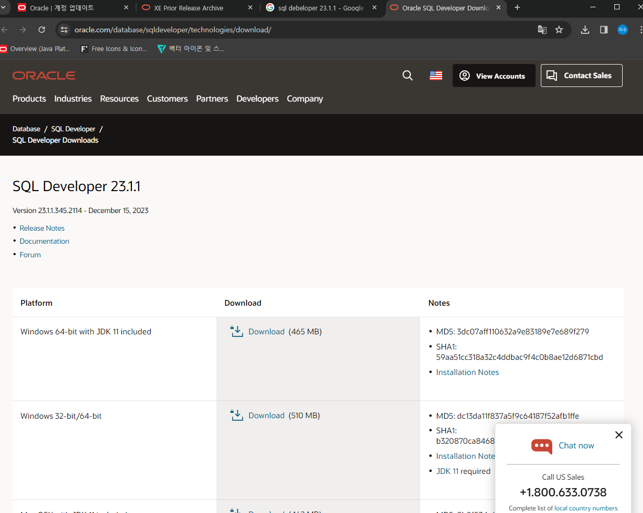Open the site search magnifier icon
Image resolution: width=643 pixels, height=513 pixels.
tap(408, 76)
